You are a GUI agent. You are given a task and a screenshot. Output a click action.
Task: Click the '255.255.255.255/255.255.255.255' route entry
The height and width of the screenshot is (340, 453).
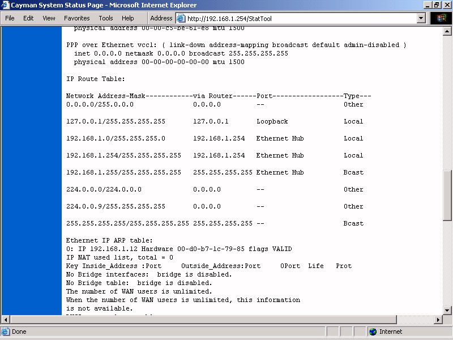[x=128, y=223]
